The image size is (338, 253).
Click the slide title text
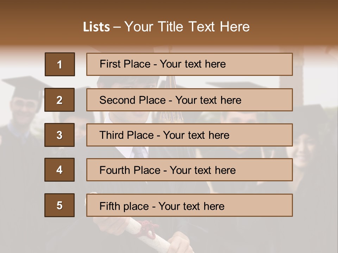coord(166,27)
